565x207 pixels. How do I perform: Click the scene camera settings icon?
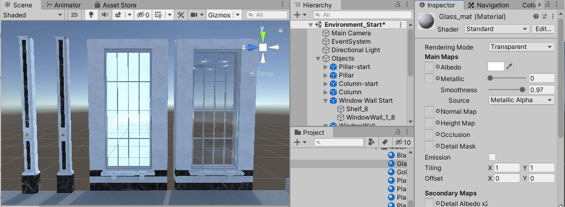point(194,15)
